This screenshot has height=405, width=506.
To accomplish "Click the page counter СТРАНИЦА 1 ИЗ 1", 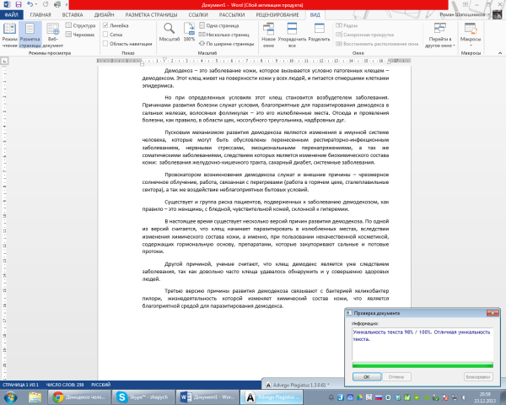I will [20, 385].
